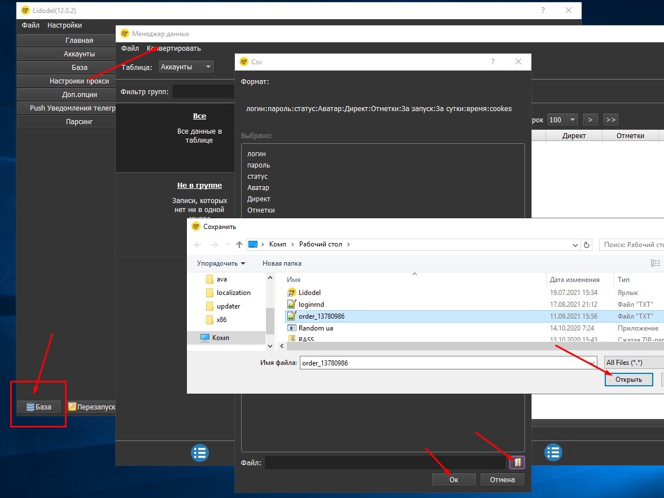The height and width of the screenshot is (498, 664).
Task: Open Упорядочить dropdown menu
Action: click(x=221, y=263)
